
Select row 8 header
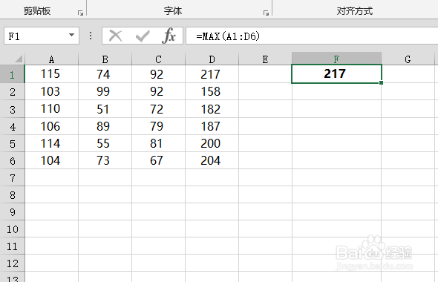(x=13, y=194)
